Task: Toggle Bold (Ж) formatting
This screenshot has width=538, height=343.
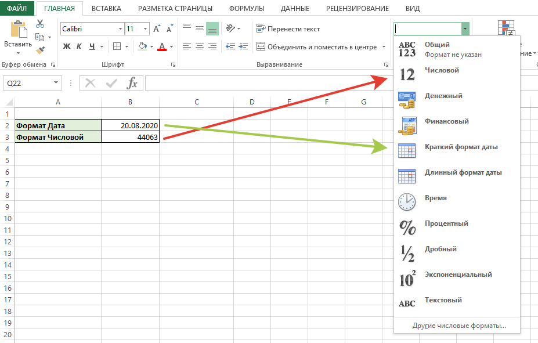Action: pos(67,46)
